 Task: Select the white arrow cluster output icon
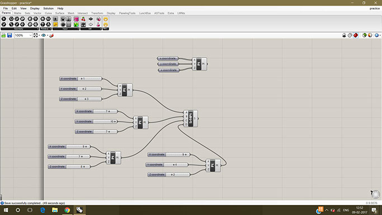[91, 25]
